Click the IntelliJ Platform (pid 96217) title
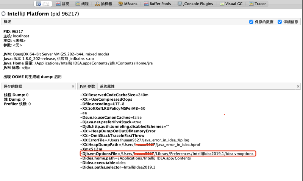This screenshot has width=303, height=181. [43, 14]
